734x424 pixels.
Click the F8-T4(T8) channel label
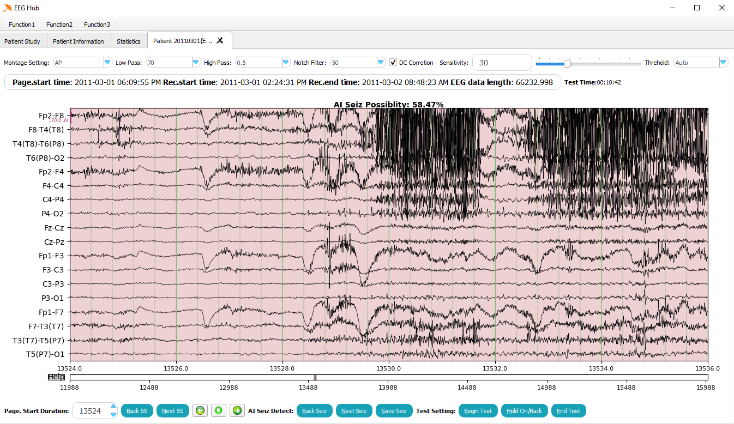[x=46, y=130]
